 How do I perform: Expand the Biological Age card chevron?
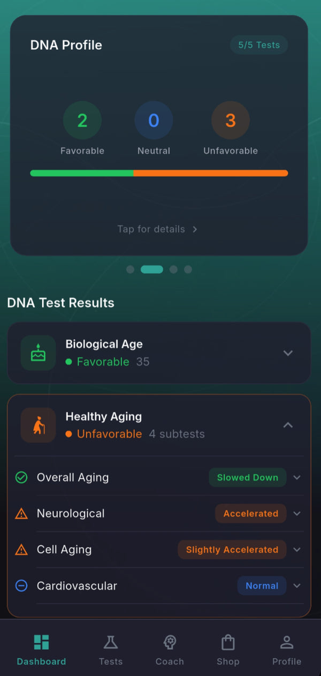[x=288, y=353]
